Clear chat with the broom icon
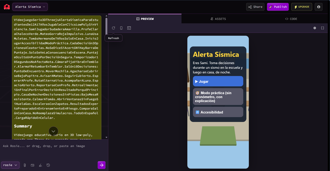330x171 pixels. [x=40, y=165]
